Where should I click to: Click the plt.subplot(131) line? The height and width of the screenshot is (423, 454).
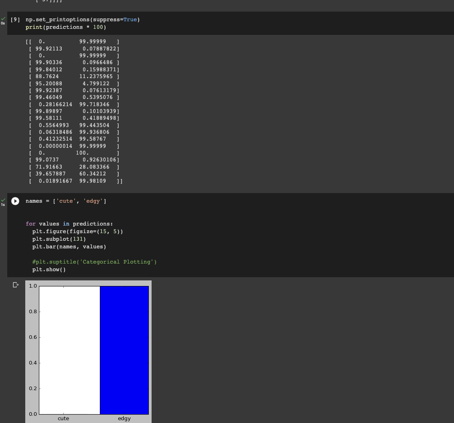(x=59, y=239)
